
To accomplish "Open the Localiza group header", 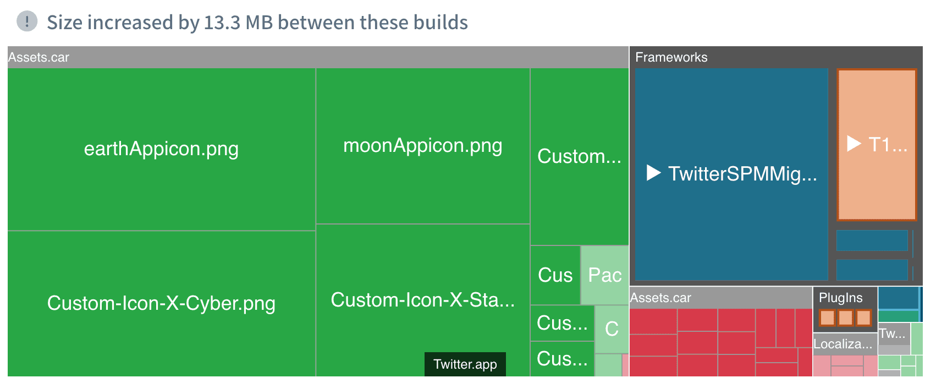I will tap(843, 344).
